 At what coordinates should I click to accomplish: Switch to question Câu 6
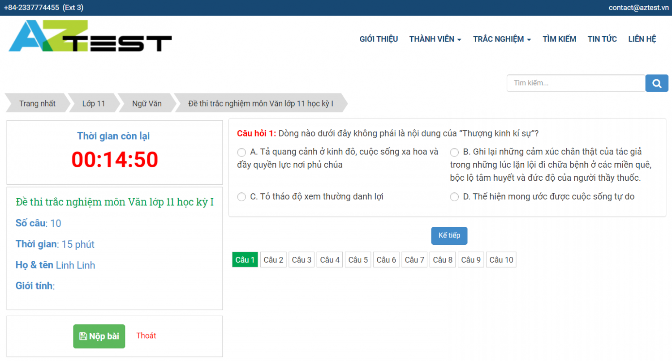click(386, 260)
